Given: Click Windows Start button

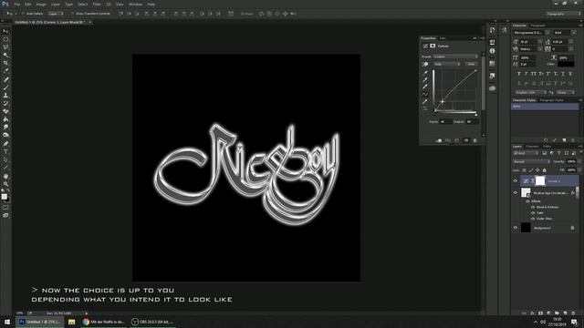Looking at the screenshot, I should pos(7,322).
